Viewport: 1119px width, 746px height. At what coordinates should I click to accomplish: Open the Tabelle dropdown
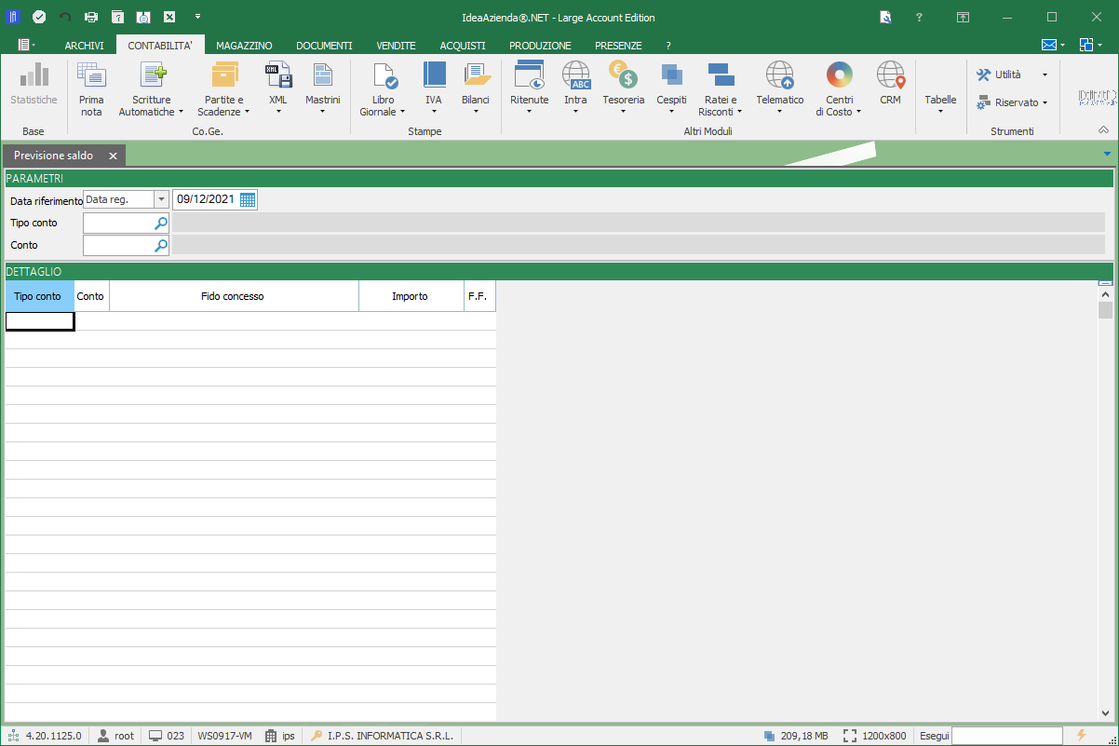click(940, 88)
